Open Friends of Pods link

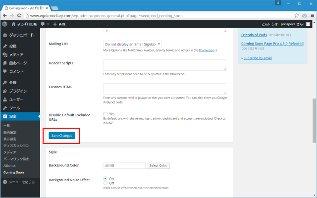(254, 35)
